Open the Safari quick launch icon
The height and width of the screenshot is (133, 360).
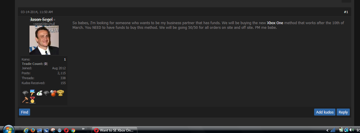tap(59, 130)
